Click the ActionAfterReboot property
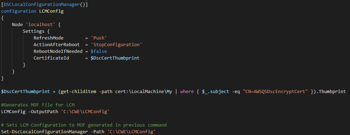Viewport: 350px width, 135px height. coord(57,45)
